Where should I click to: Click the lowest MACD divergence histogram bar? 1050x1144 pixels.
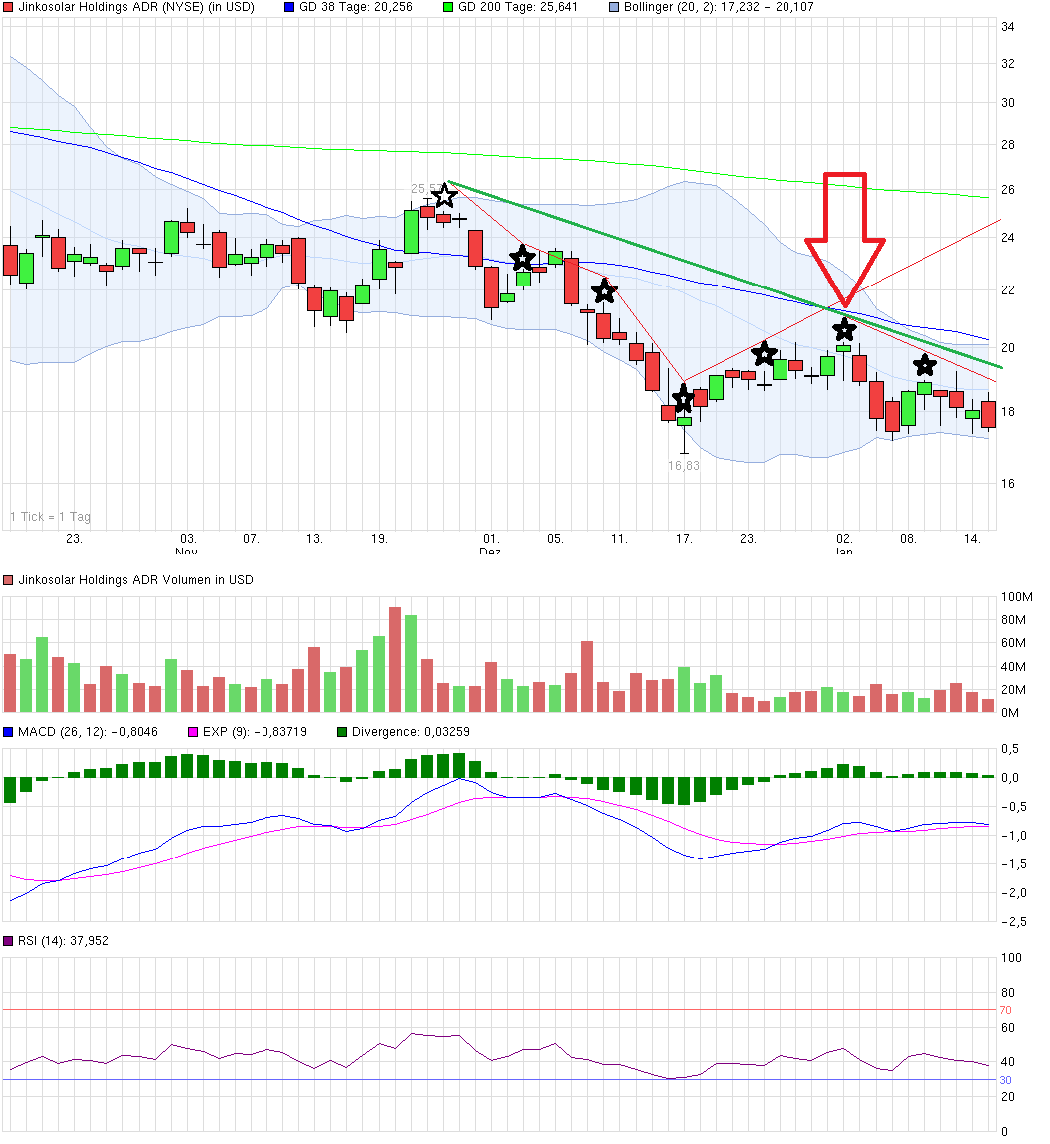point(684,791)
